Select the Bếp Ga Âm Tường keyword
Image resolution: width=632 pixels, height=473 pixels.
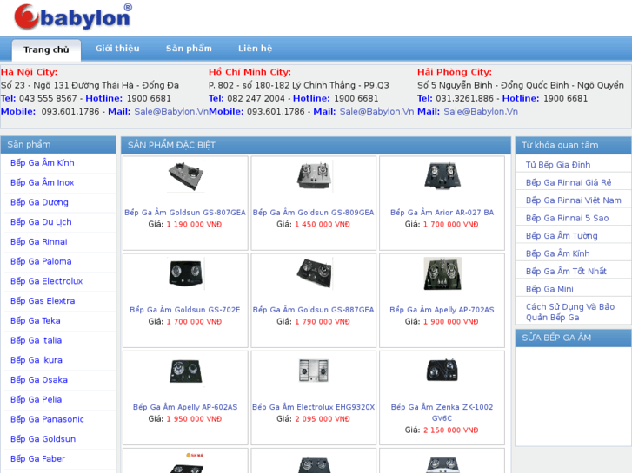[x=562, y=236]
